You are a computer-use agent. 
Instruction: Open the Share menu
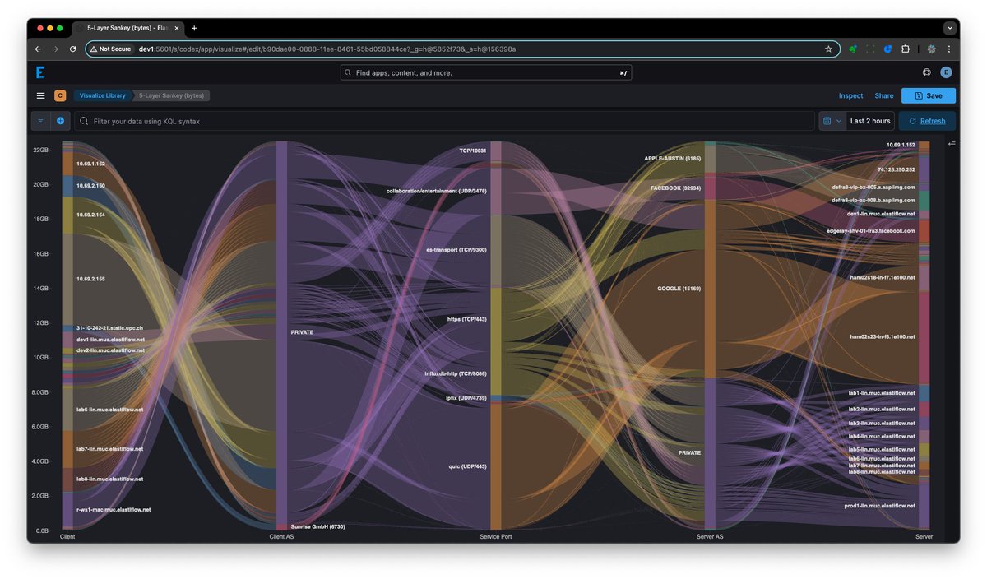[883, 95]
